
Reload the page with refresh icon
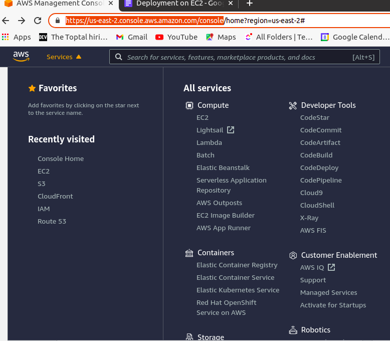click(38, 21)
